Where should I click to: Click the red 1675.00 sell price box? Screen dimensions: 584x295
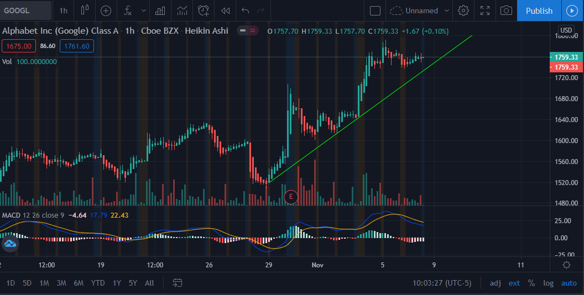pyautogui.click(x=19, y=46)
